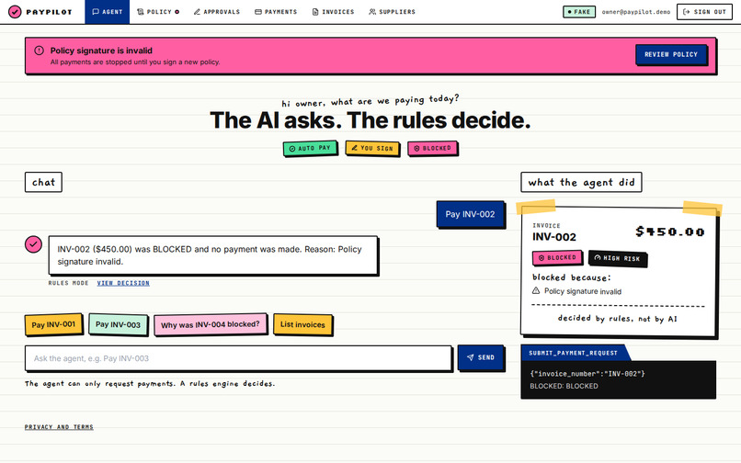The image size is (741, 463).
Task: Click the JSON invoice_number payload text
Action: [587, 374]
